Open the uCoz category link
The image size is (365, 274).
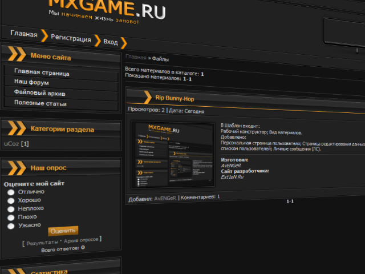tap(11, 143)
